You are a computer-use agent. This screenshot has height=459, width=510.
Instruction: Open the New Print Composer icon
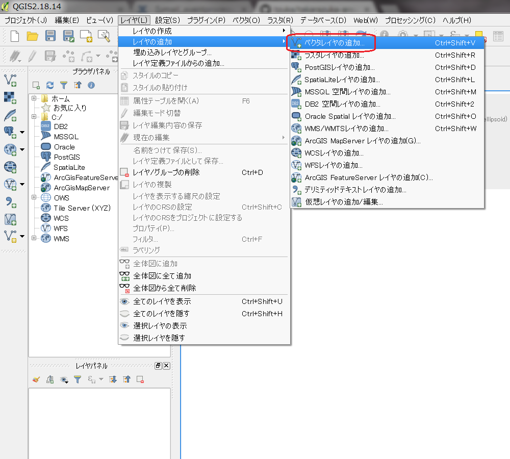point(86,36)
